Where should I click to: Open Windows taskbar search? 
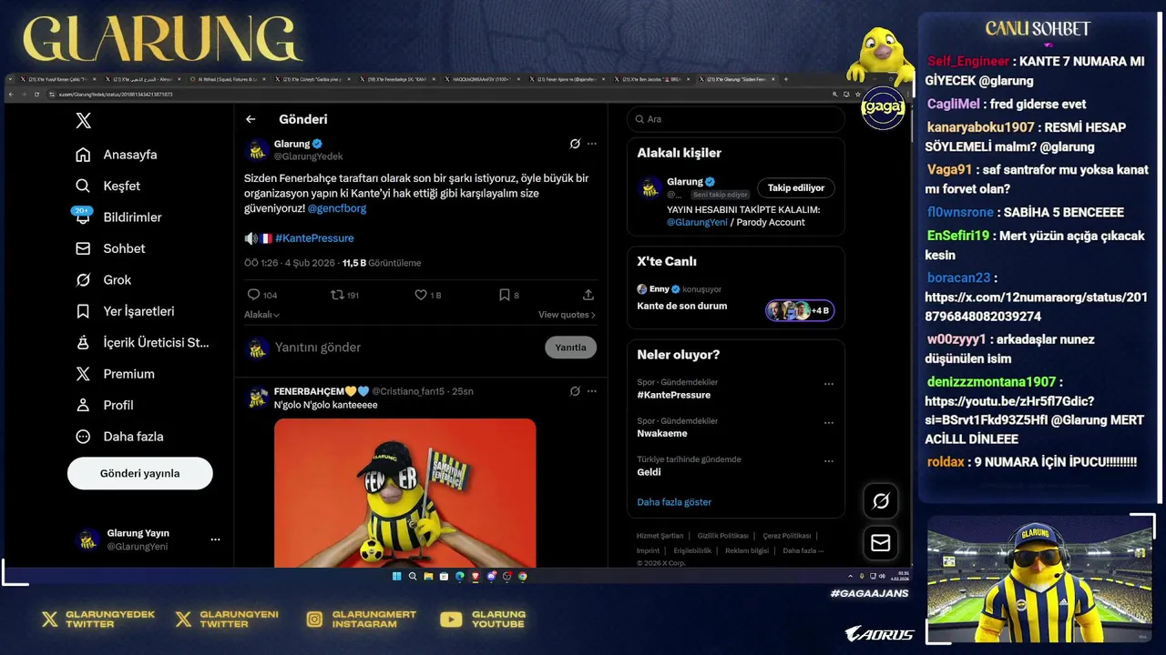[413, 576]
